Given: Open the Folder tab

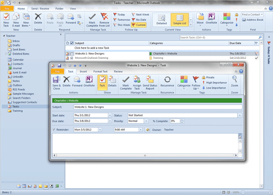Looking at the screenshot, I should pos(59,8).
